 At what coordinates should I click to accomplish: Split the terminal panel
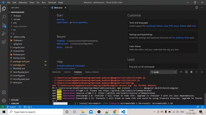pyautogui.click(x=186, y=72)
